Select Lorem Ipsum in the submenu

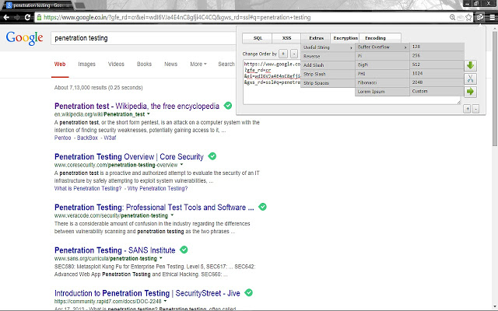[x=382, y=92]
